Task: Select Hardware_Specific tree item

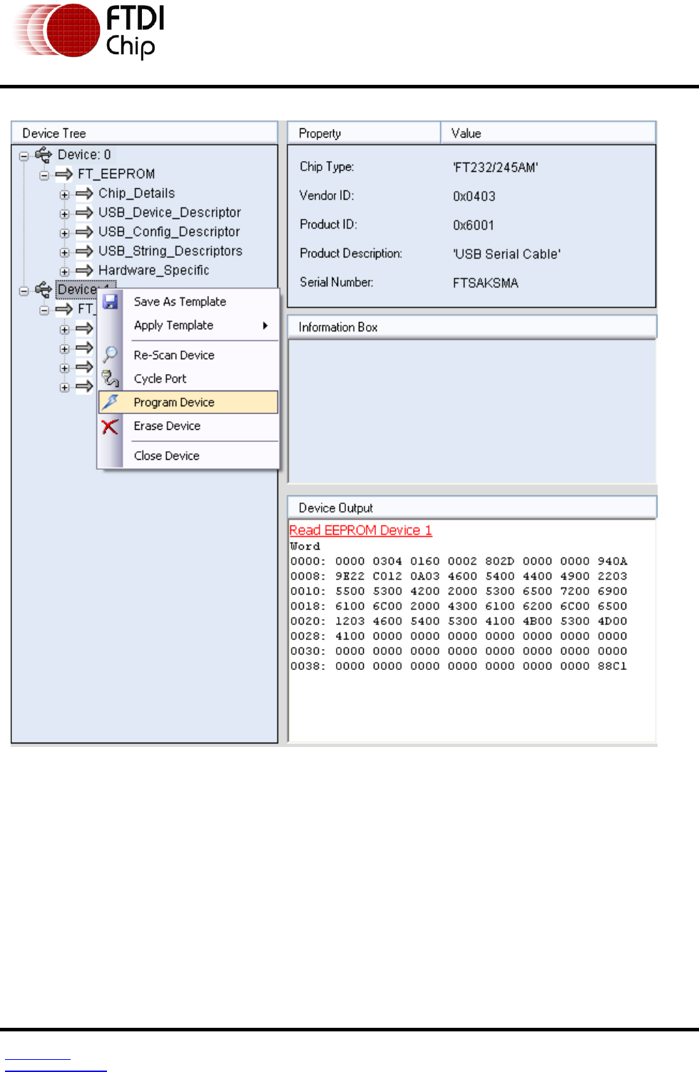Action: [x=154, y=270]
